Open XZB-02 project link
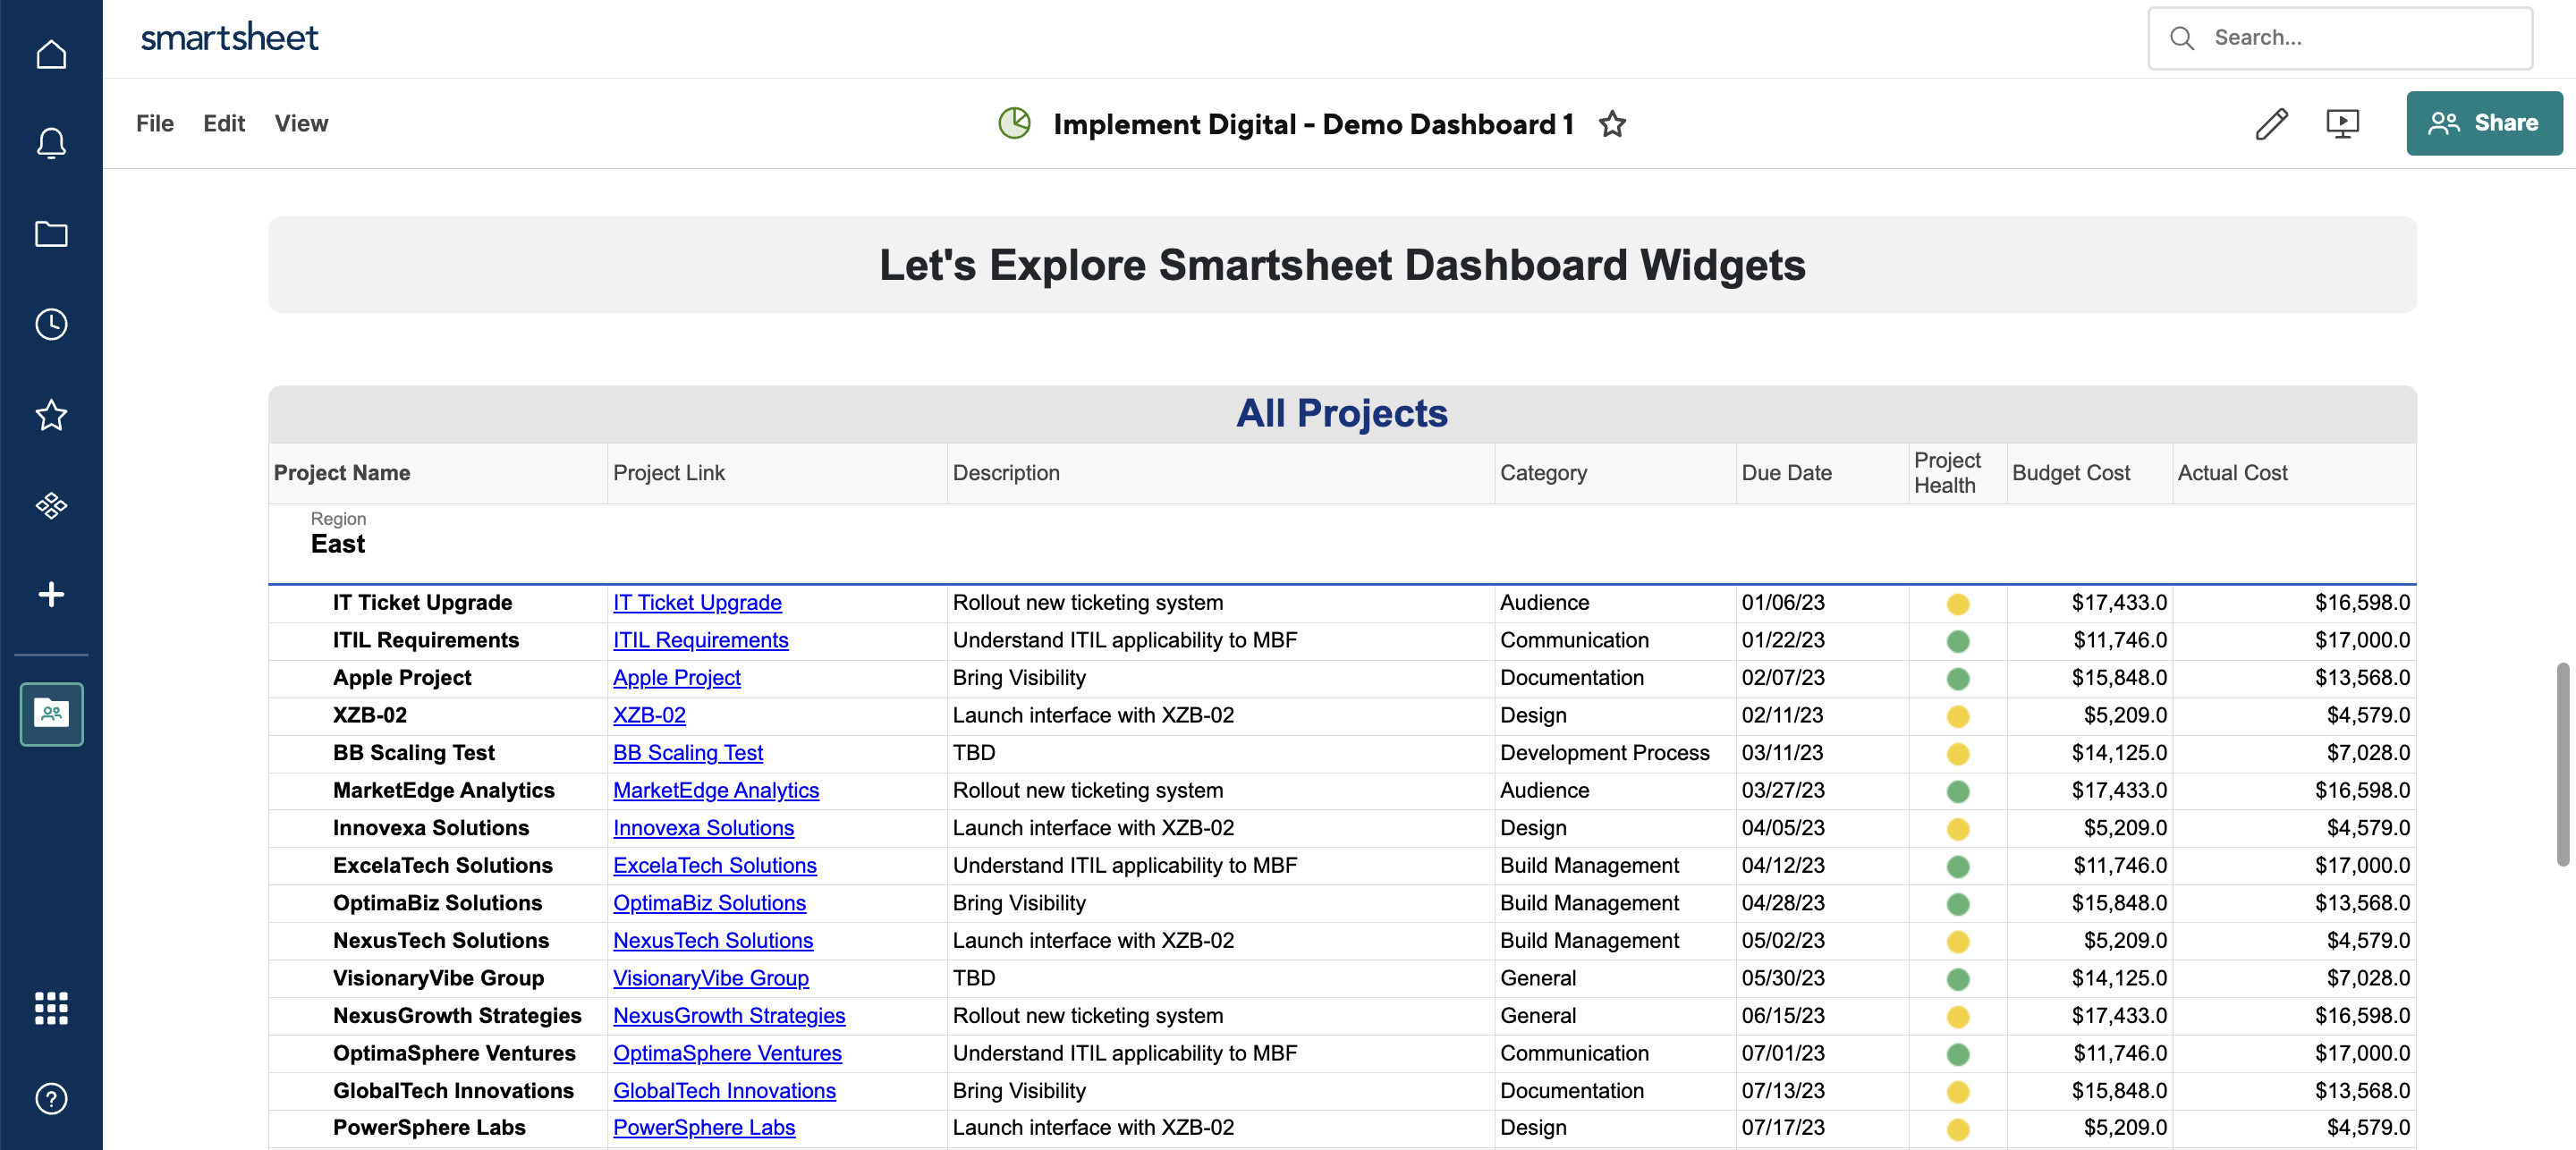 [x=649, y=716]
